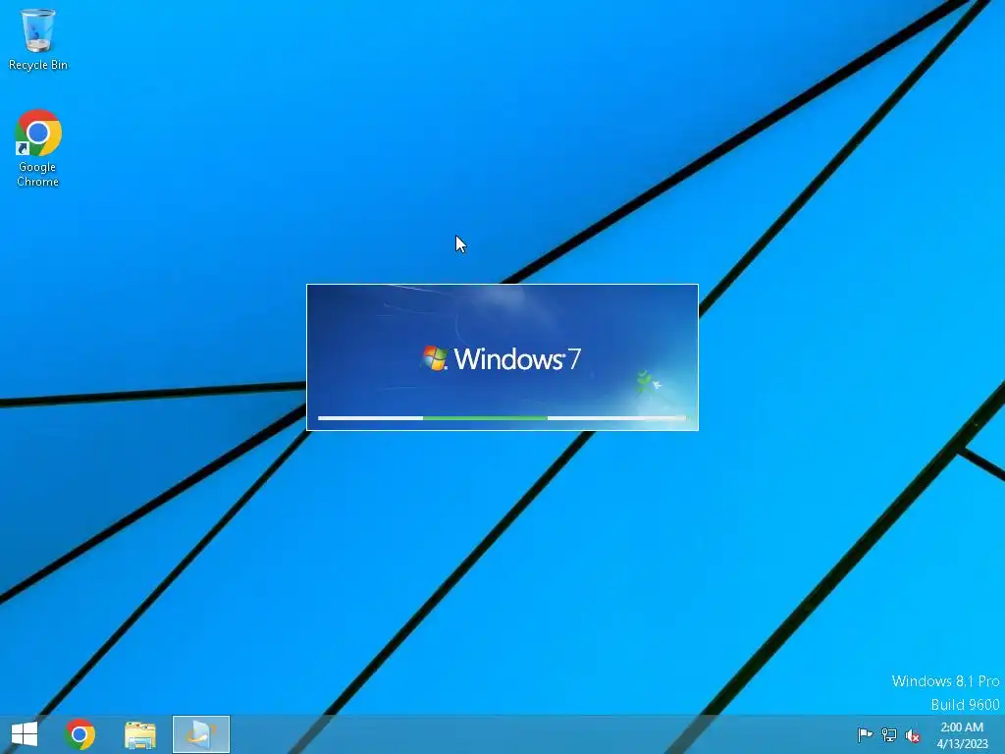Click the Windows 7 setup progress bar
Image resolution: width=1005 pixels, height=754 pixels.
click(x=502, y=418)
